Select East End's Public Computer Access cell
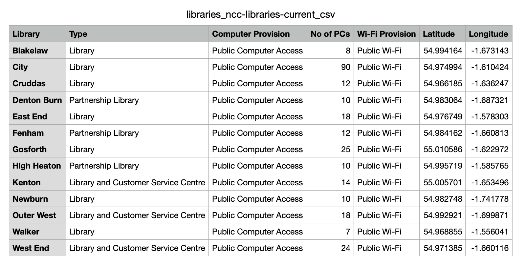This screenshot has width=524, height=265. coord(258,116)
